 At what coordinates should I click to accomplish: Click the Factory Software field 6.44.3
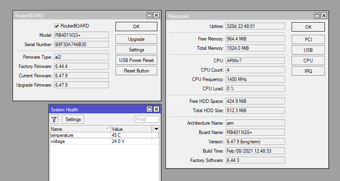(255, 160)
